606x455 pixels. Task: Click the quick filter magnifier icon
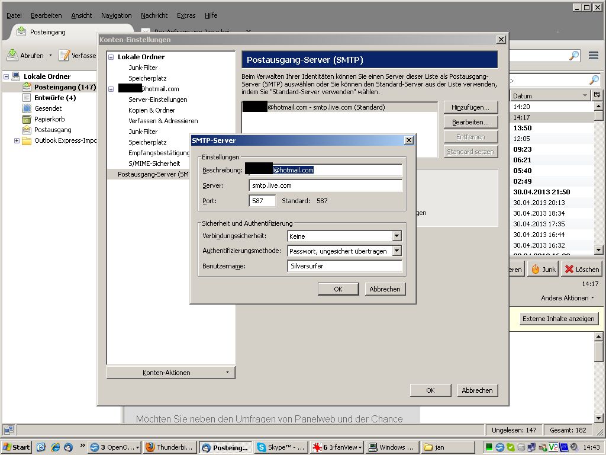point(594,80)
